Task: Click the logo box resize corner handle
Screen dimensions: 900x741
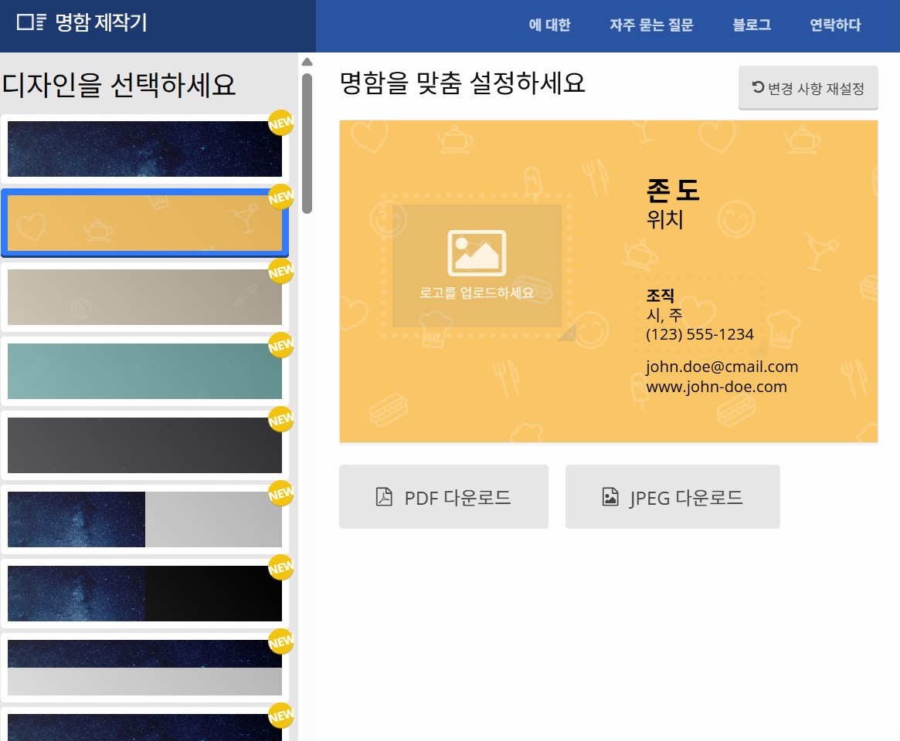Action: click(567, 333)
